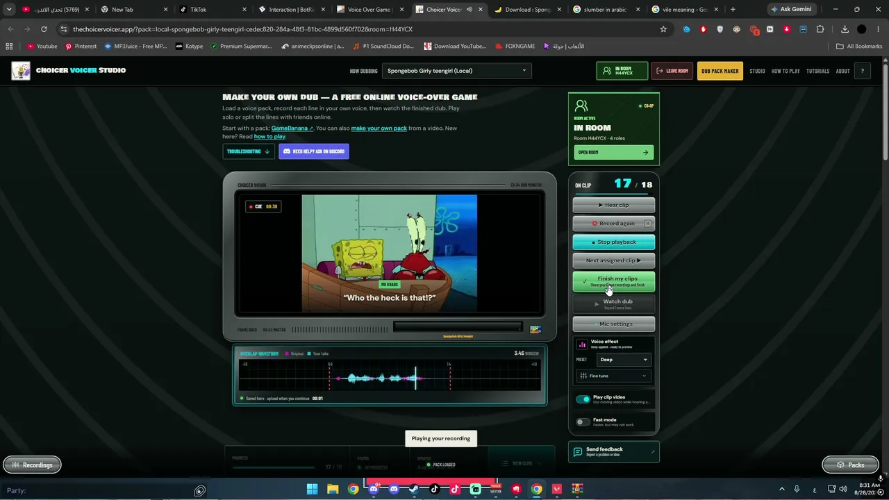The image size is (889, 500).
Task: Switch to the vile meaning Google tab
Action: click(686, 10)
